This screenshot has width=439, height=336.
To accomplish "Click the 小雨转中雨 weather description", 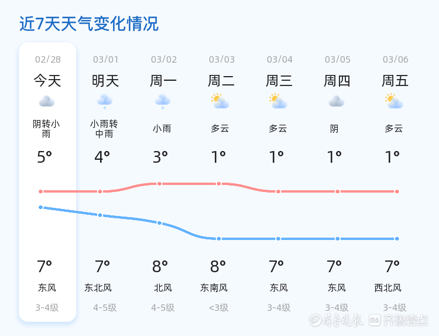I will click(x=104, y=129).
